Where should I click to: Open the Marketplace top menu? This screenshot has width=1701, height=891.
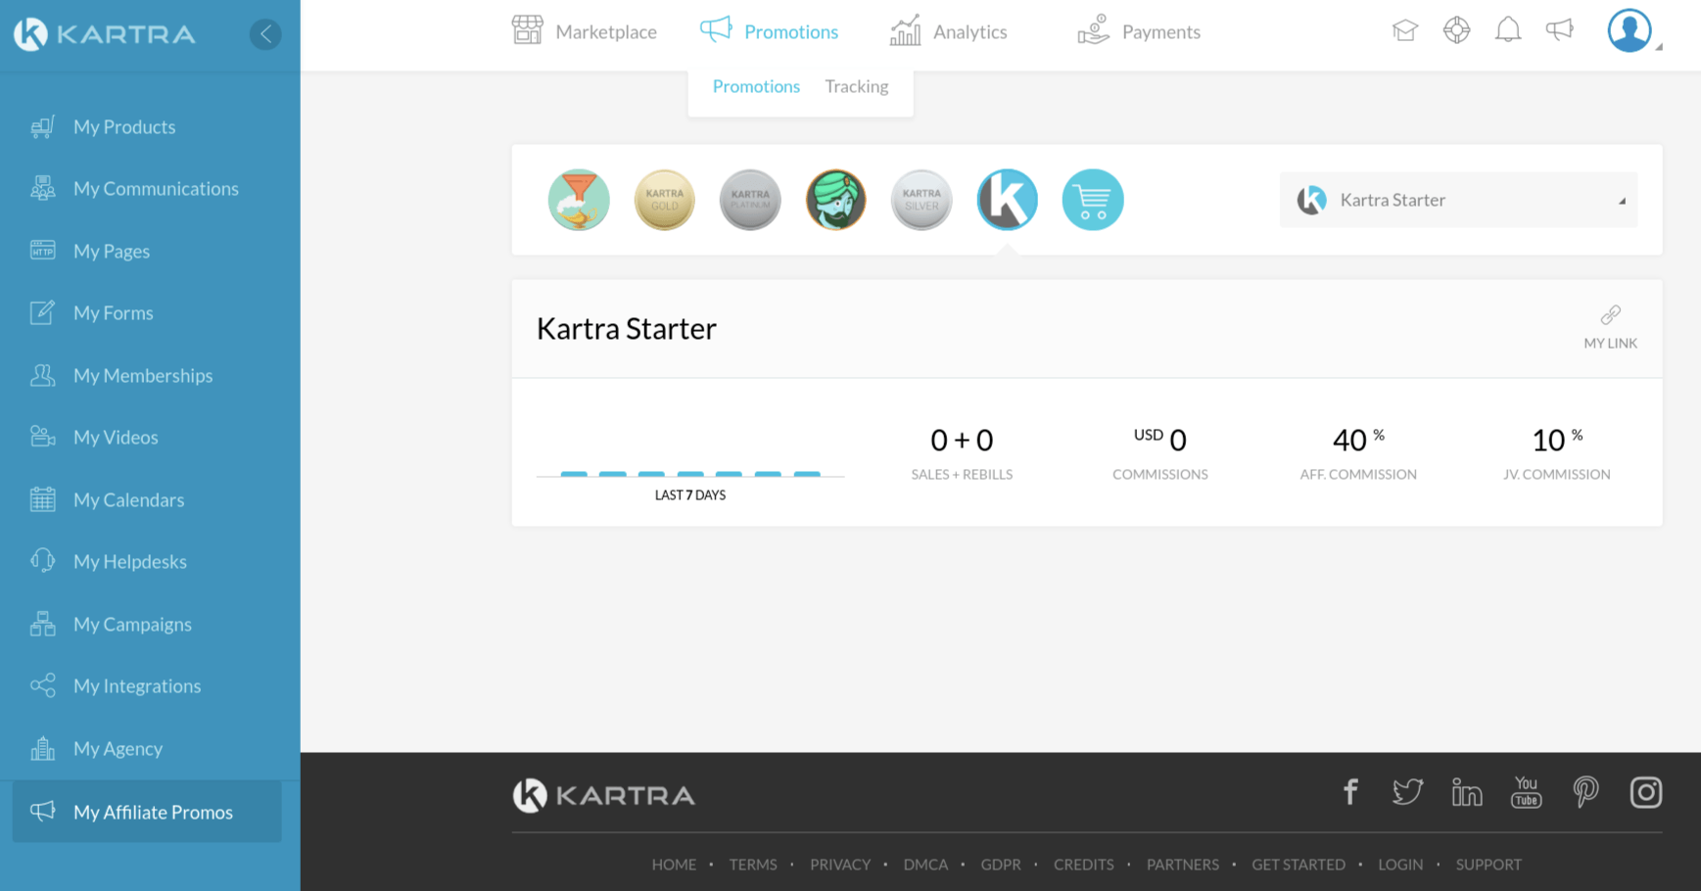(584, 31)
